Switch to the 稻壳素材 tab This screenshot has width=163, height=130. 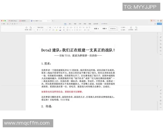(23, 21)
